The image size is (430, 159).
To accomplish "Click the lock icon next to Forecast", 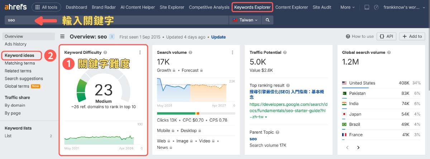I will click(x=201, y=71).
